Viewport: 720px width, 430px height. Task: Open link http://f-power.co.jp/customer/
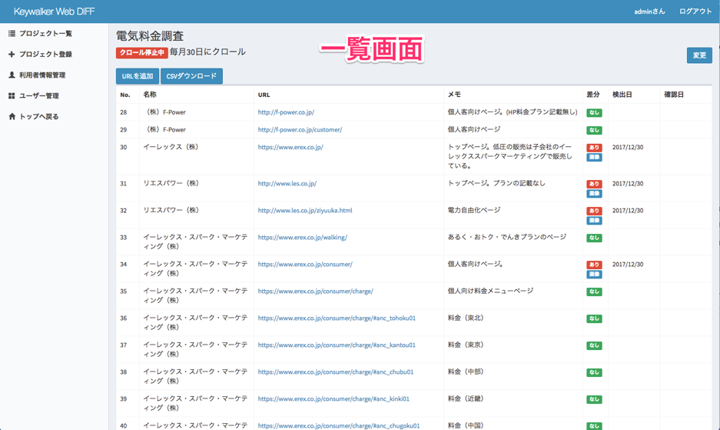click(300, 130)
